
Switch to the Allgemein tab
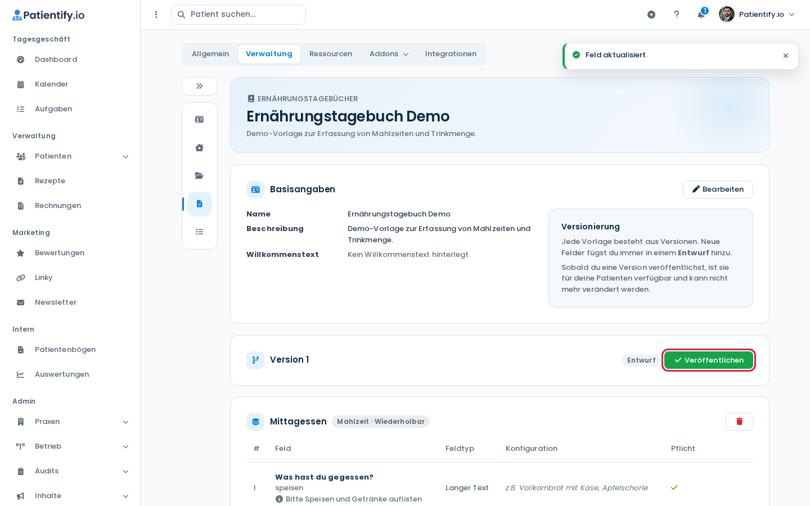(x=210, y=54)
